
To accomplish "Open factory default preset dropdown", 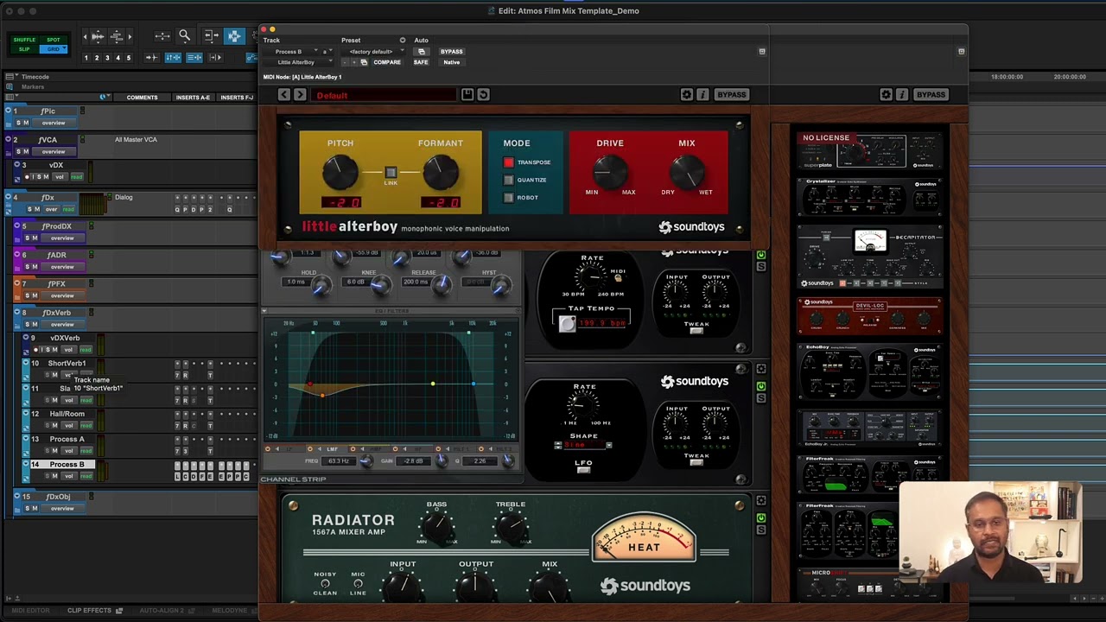I will [x=372, y=52].
